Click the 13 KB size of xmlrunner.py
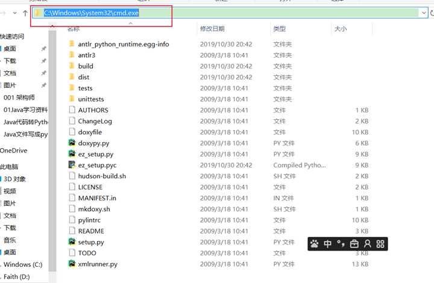 pyautogui.click(x=360, y=264)
